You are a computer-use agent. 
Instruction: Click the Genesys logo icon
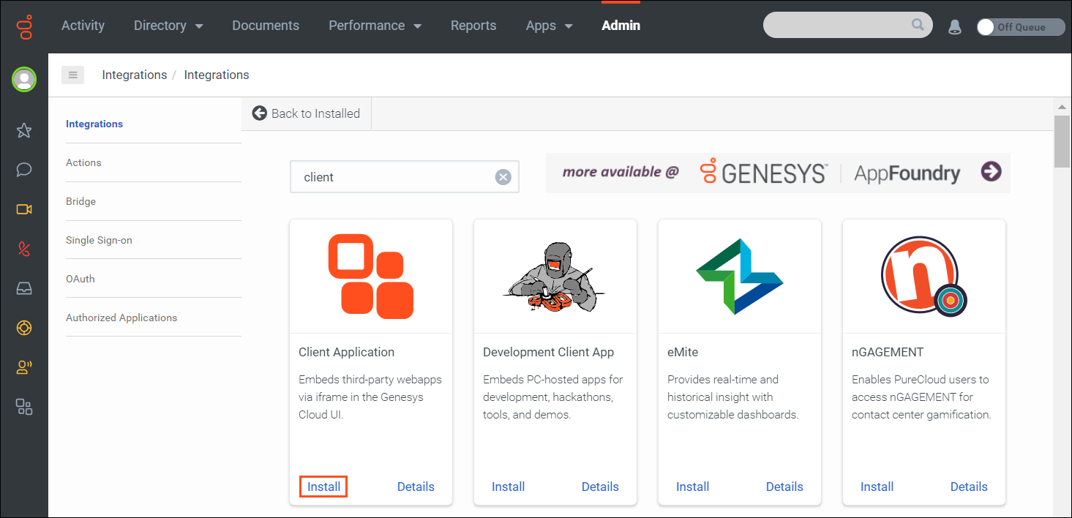tap(24, 26)
